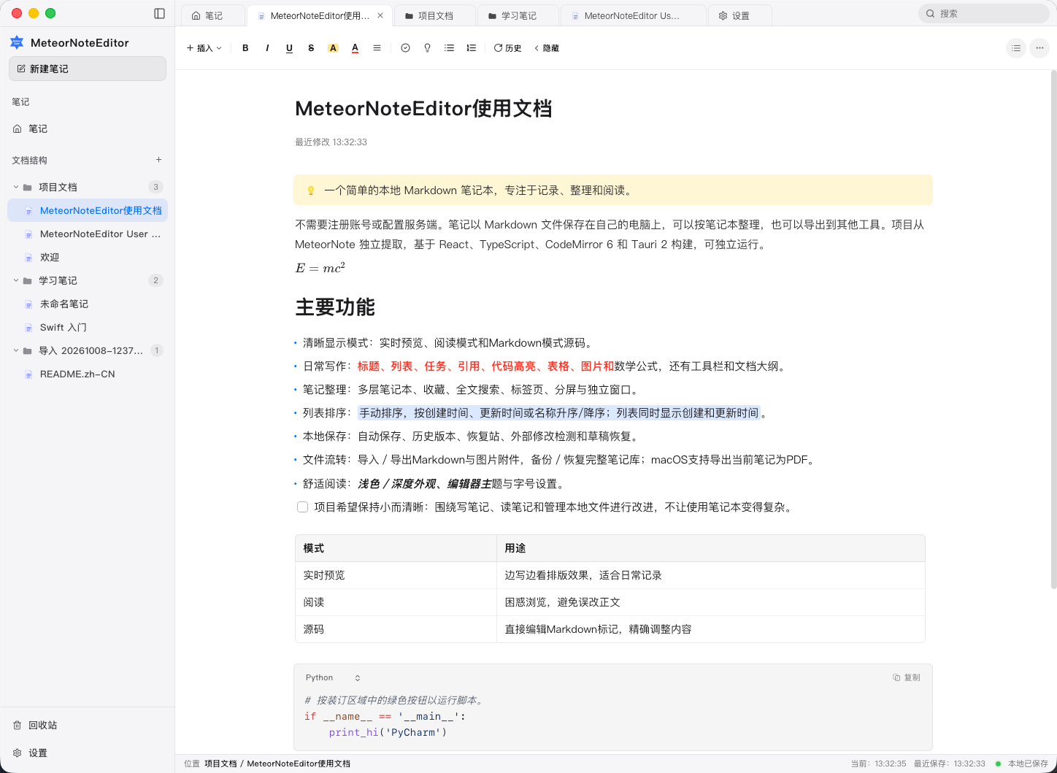
Task: Show the document outline
Action: tap(1016, 48)
